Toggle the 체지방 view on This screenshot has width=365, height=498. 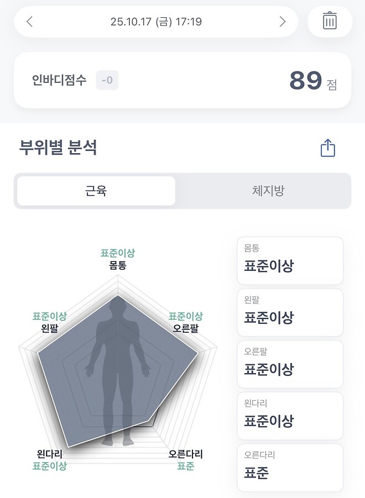click(269, 190)
